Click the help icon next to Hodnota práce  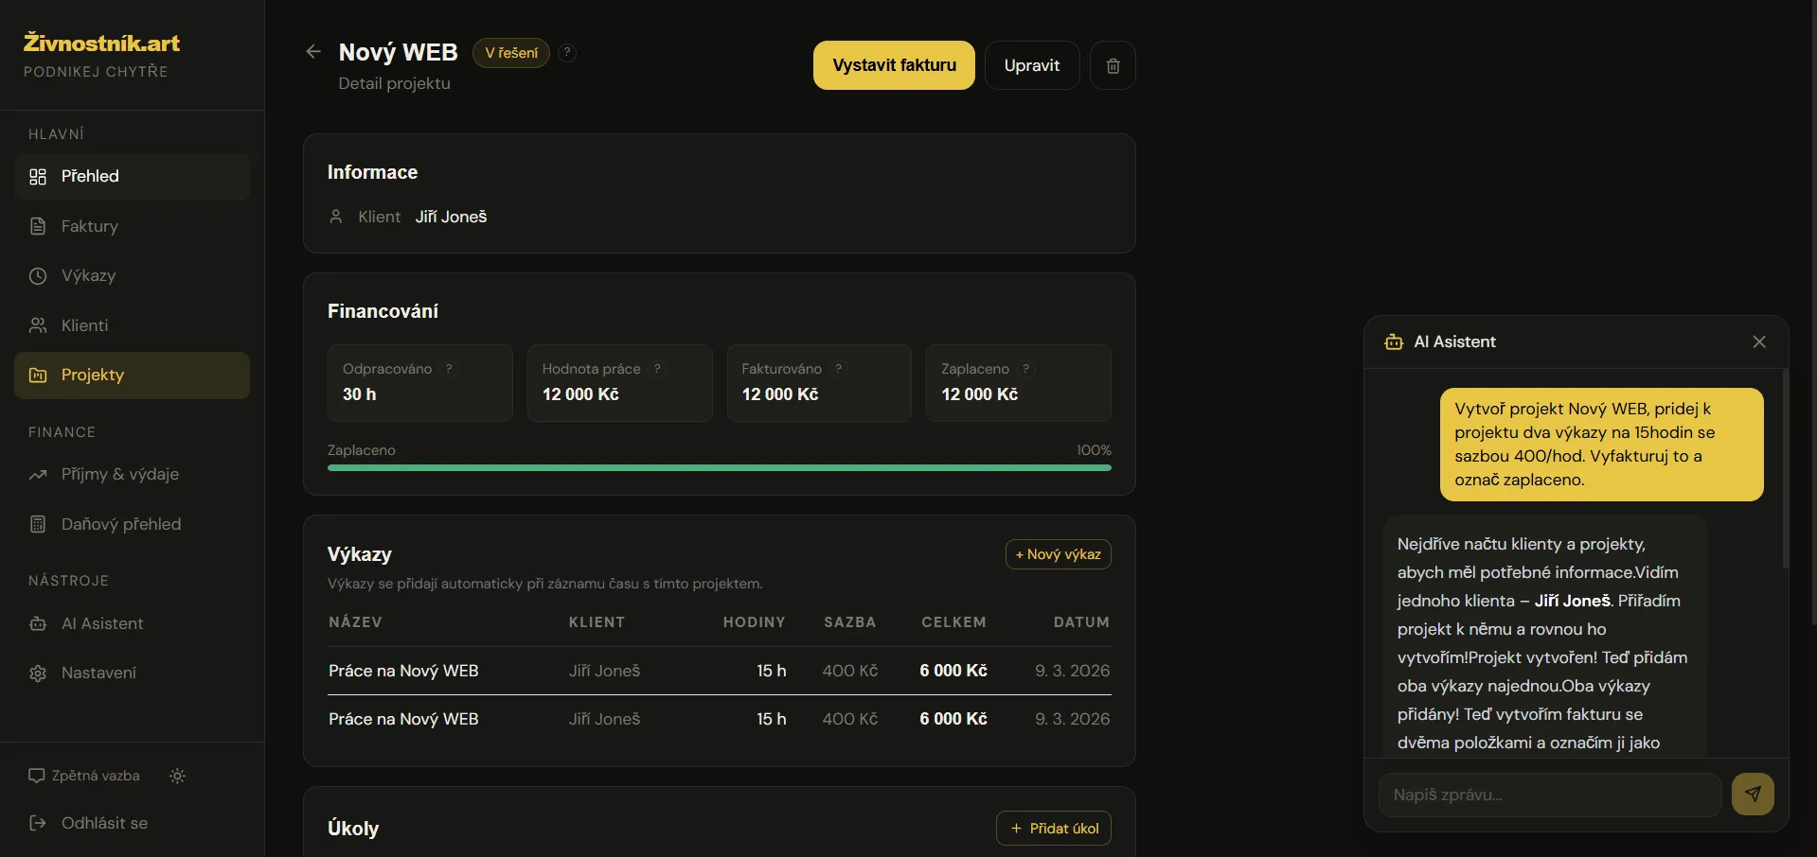click(x=657, y=369)
